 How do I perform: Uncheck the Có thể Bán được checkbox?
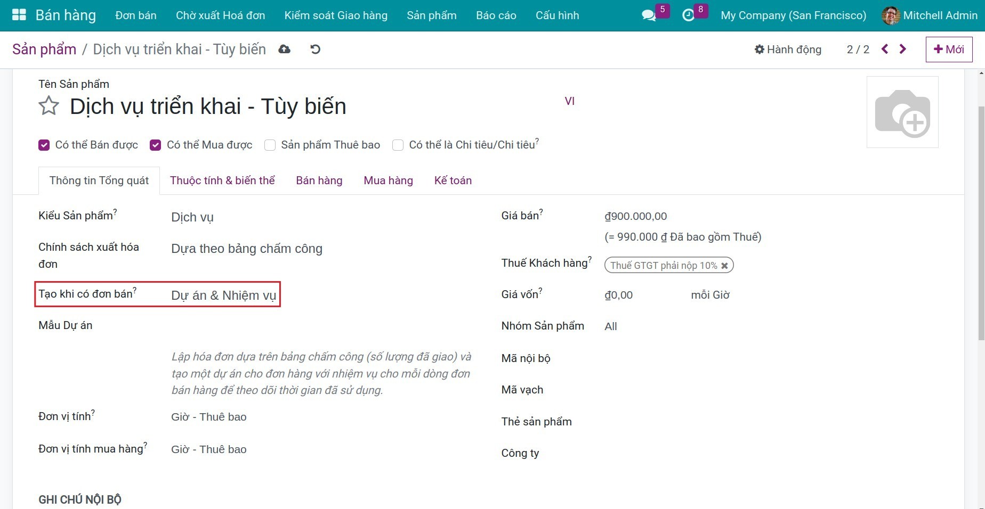(44, 145)
